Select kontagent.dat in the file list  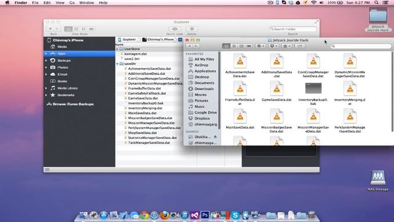[x=135, y=54]
